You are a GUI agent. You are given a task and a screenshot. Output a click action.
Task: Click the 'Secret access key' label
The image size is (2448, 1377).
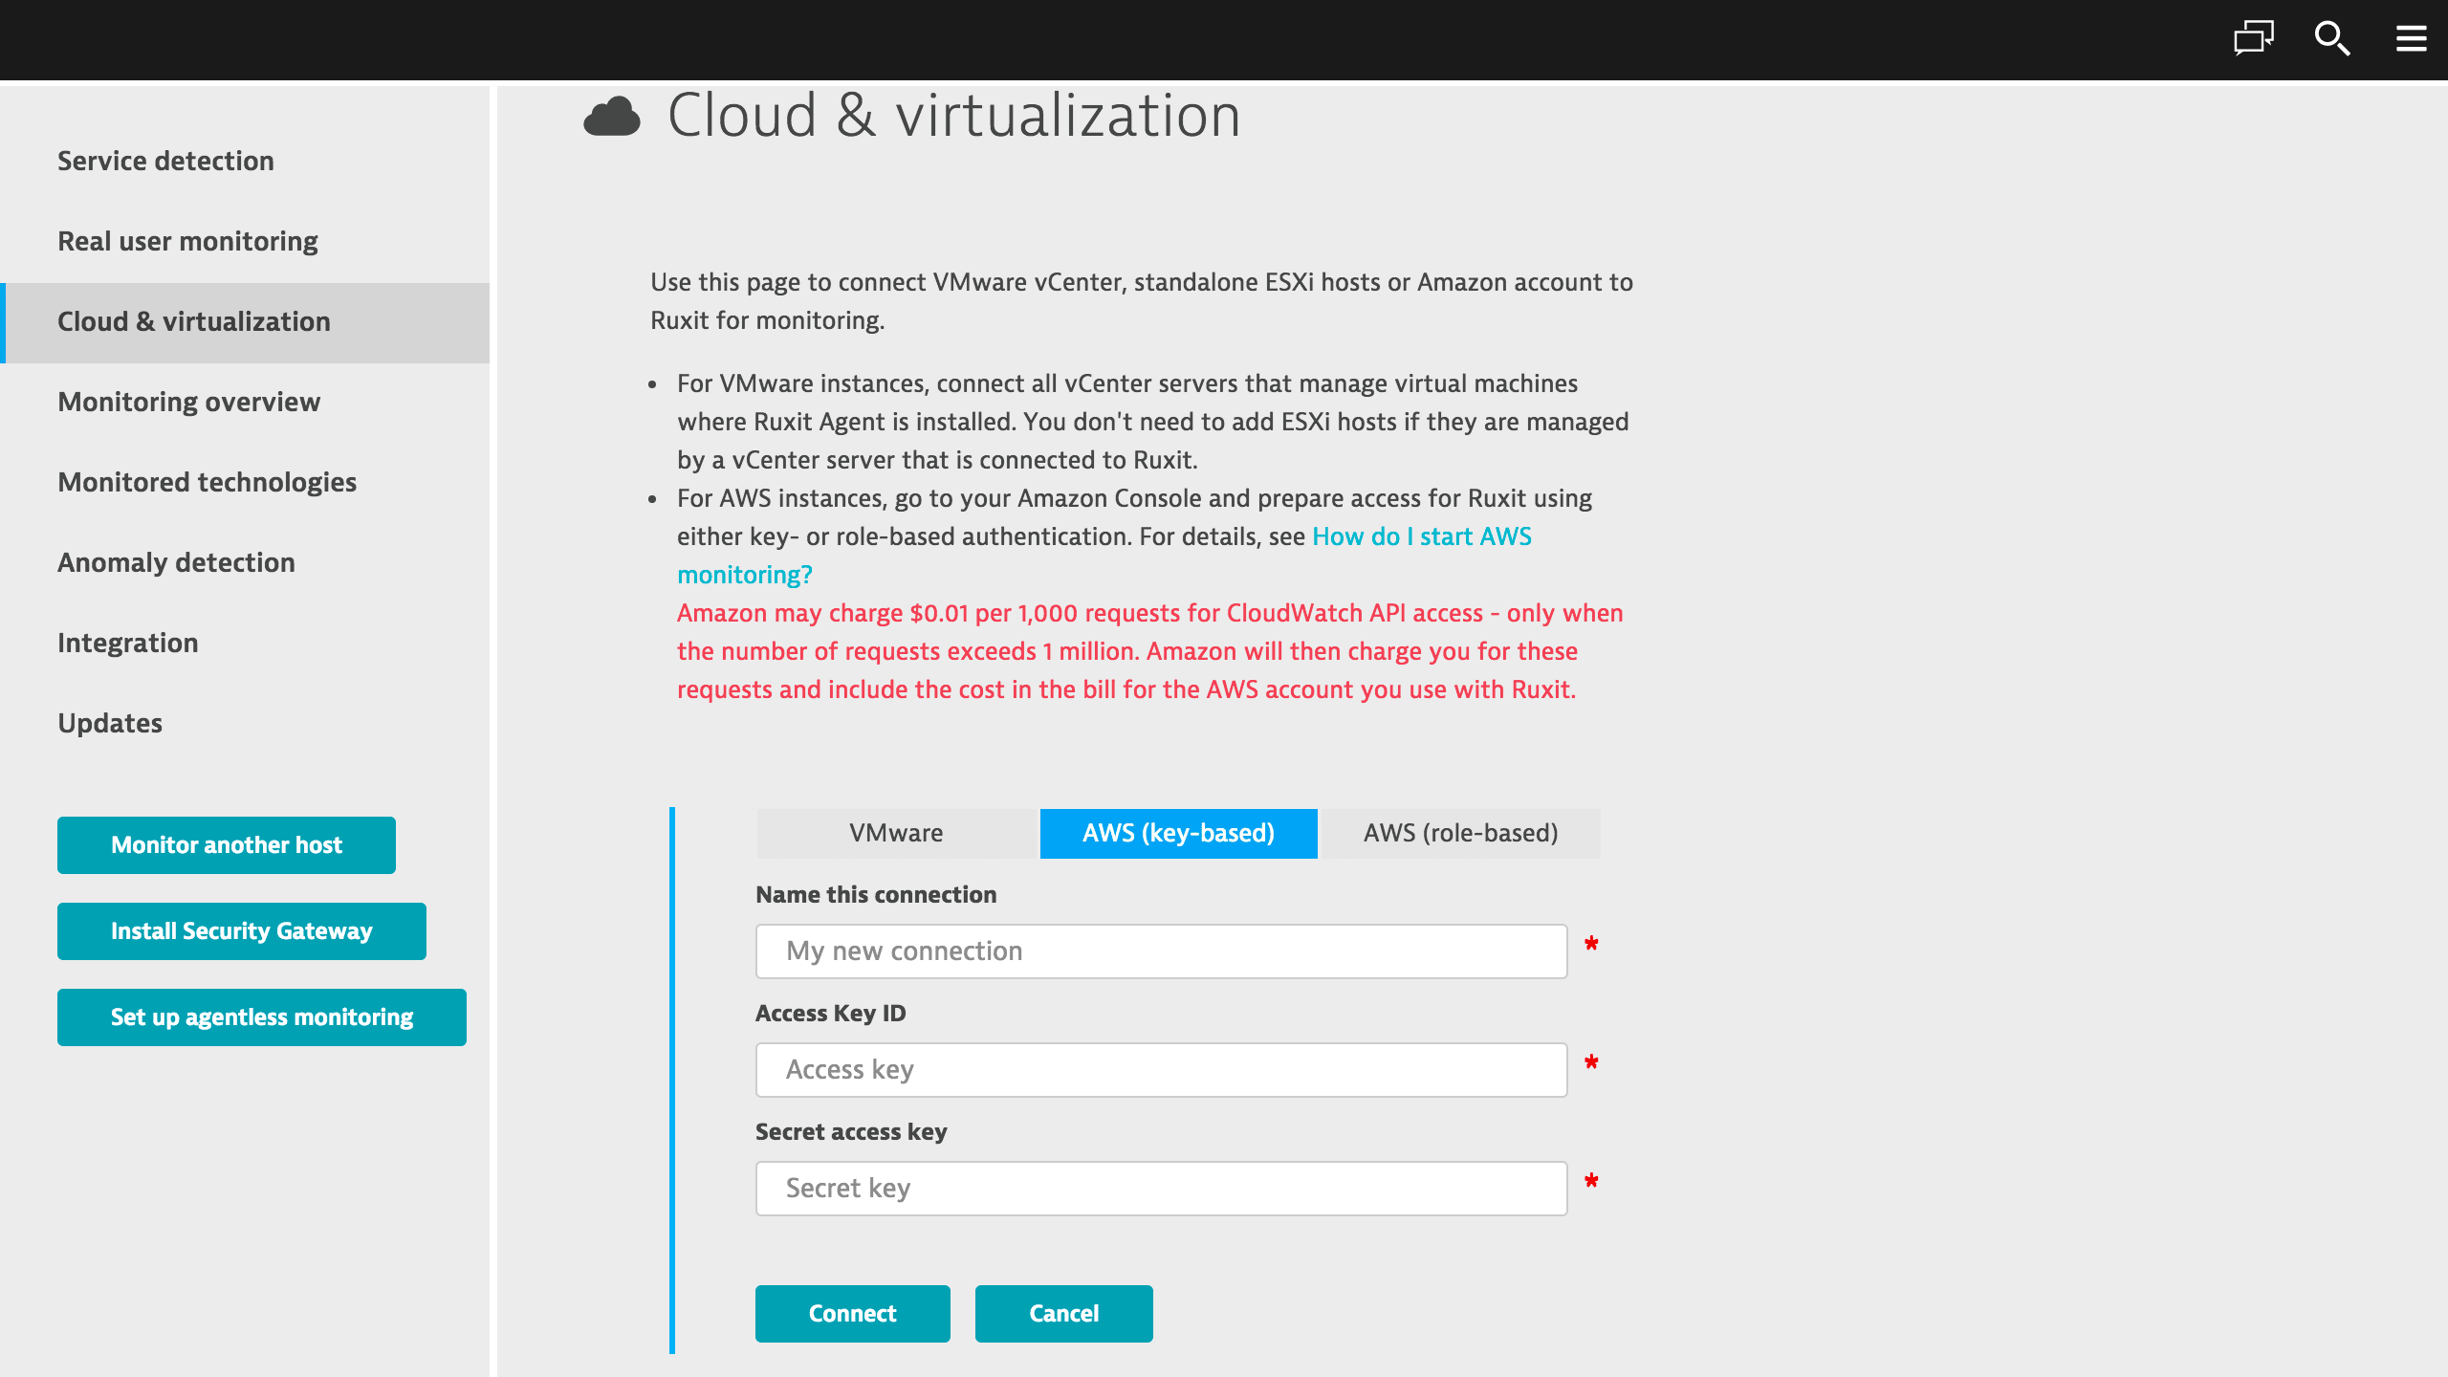click(x=851, y=1132)
